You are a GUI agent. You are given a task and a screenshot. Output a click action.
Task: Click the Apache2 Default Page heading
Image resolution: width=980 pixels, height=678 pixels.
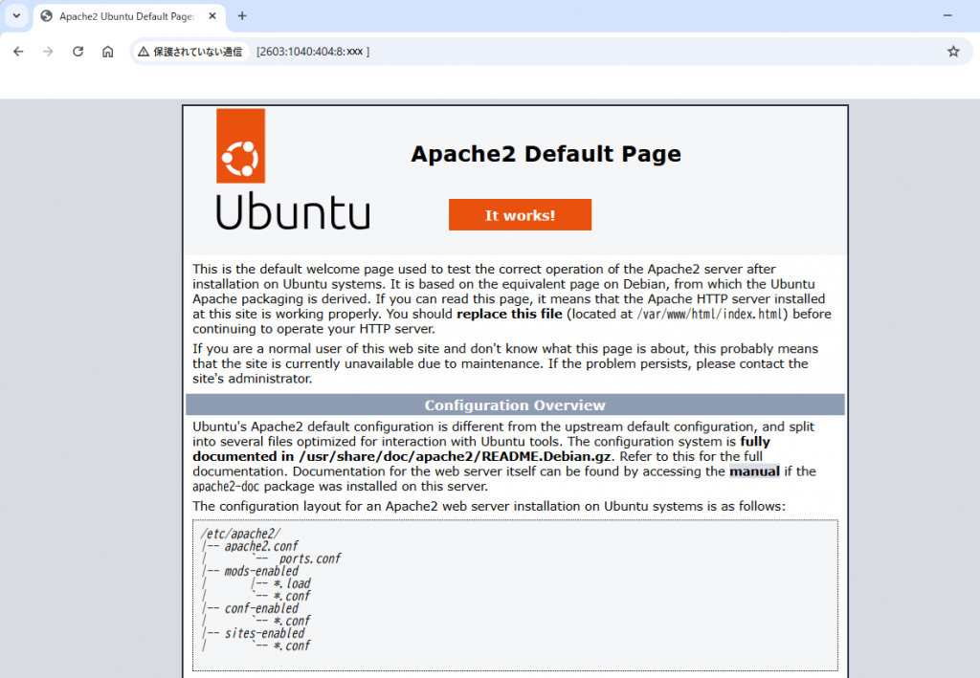(x=546, y=154)
